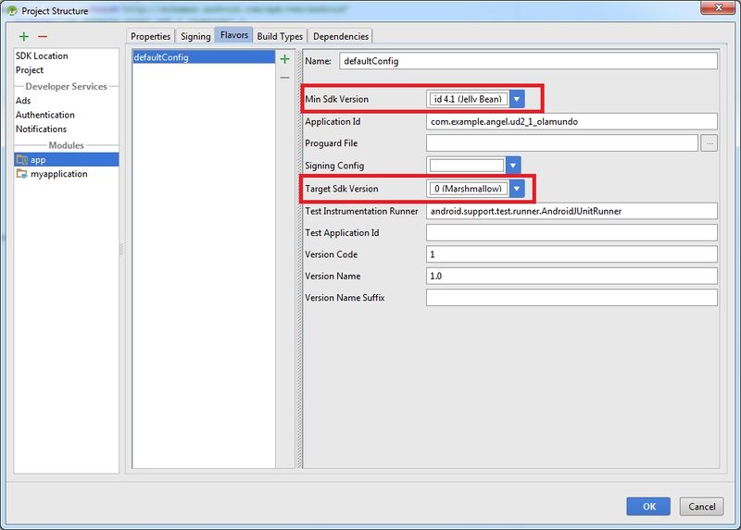Click the 'Version Name Suffix' label
The image size is (741, 530).
coord(345,298)
